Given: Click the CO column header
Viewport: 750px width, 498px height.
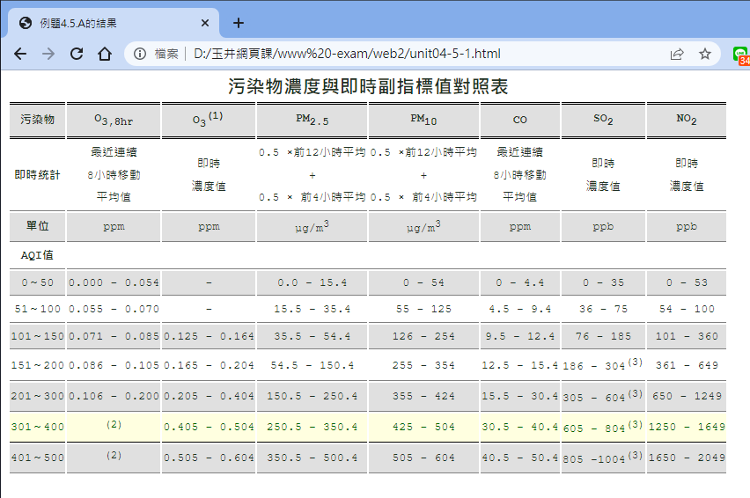Looking at the screenshot, I should [519, 120].
